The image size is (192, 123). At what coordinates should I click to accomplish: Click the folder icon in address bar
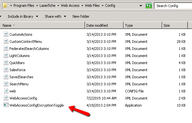[x=5, y=5]
